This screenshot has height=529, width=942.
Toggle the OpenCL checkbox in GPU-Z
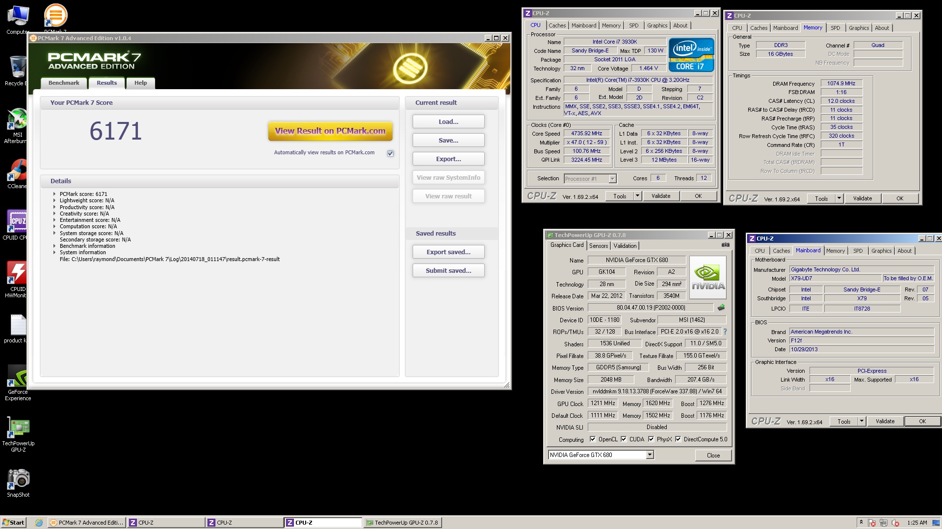(x=593, y=439)
